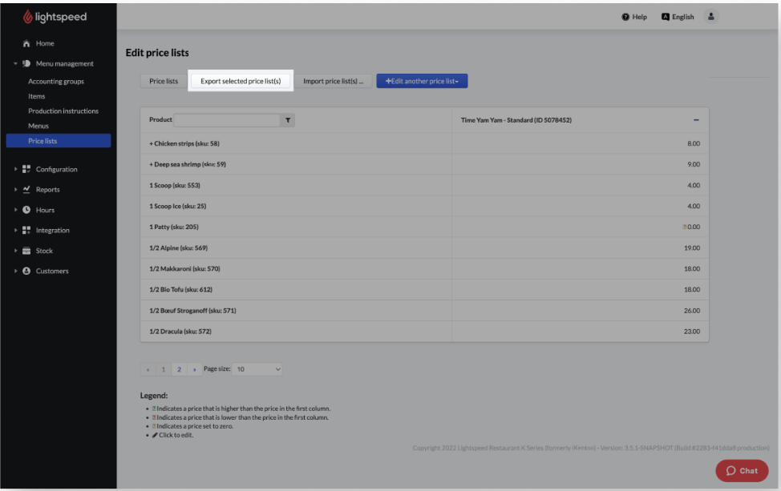Remove price list column with minus icon

(x=696, y=120)
